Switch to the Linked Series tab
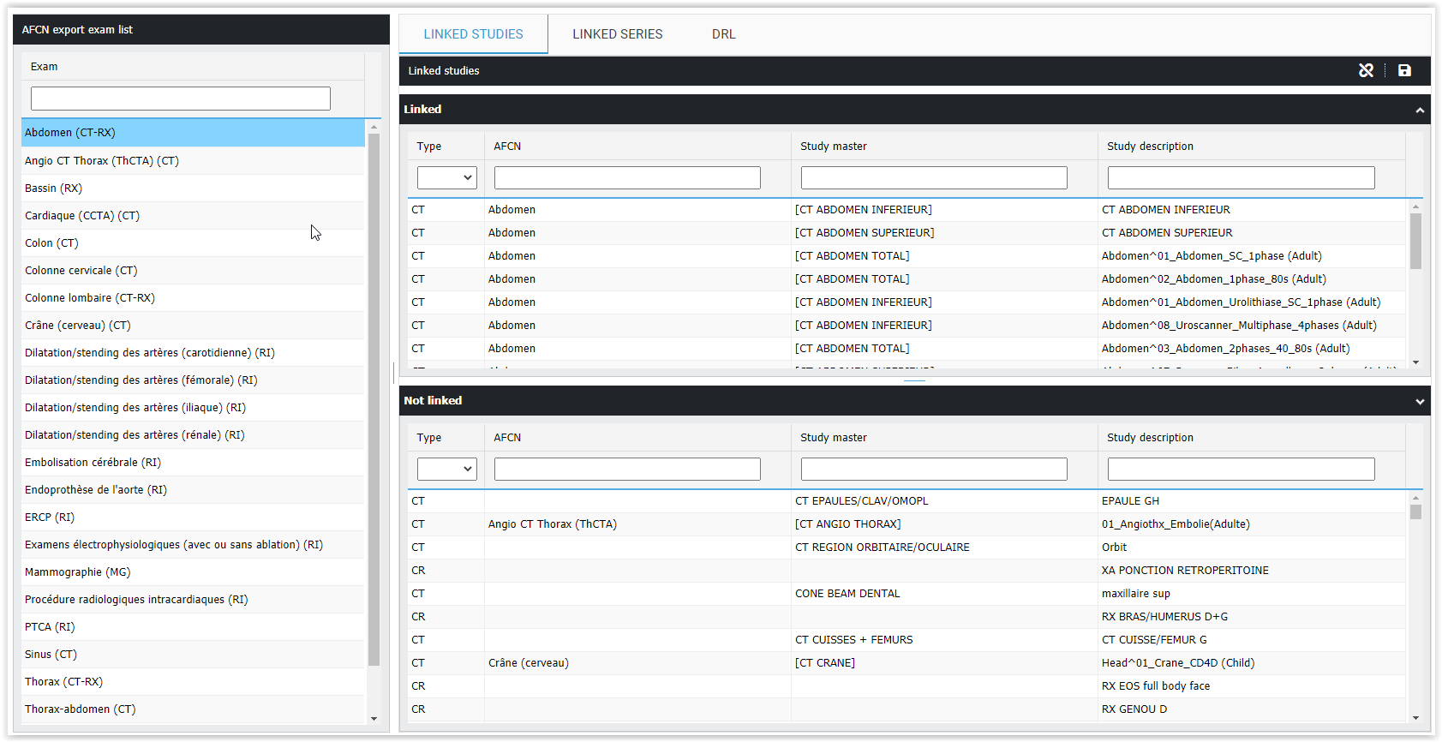 pos(617,34)
